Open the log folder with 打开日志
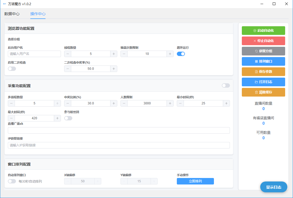293x198 pixels. point(263,82)
